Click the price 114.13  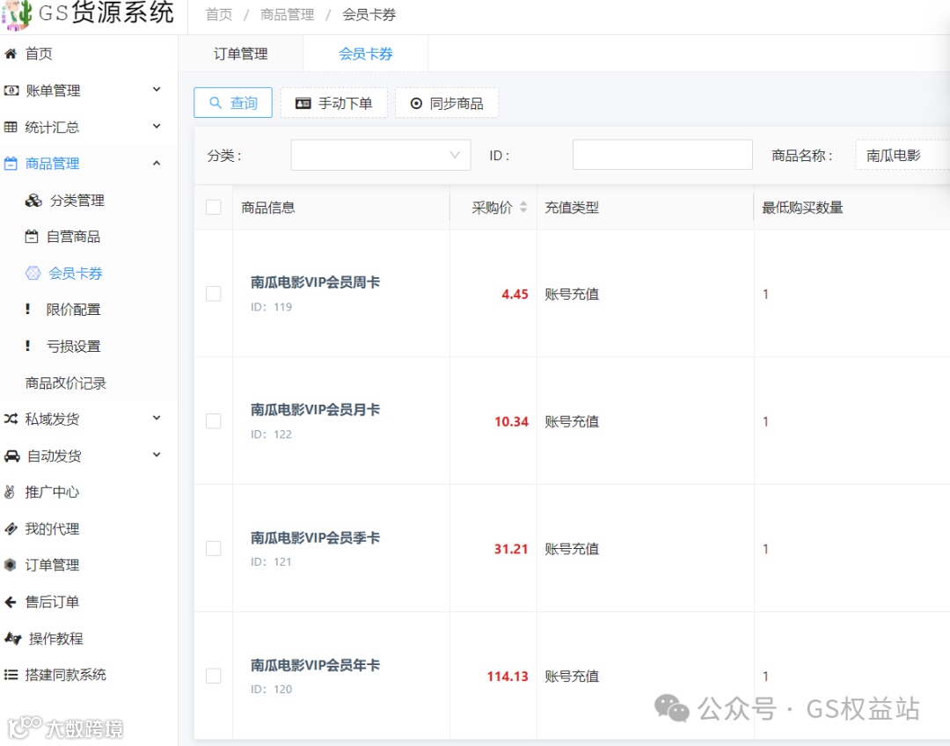point(508,677)
